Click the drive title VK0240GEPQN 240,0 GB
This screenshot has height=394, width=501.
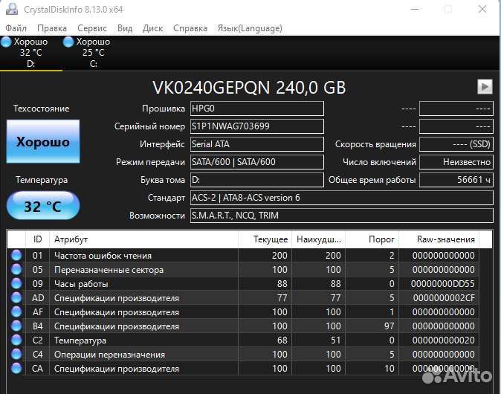point(249,87)
